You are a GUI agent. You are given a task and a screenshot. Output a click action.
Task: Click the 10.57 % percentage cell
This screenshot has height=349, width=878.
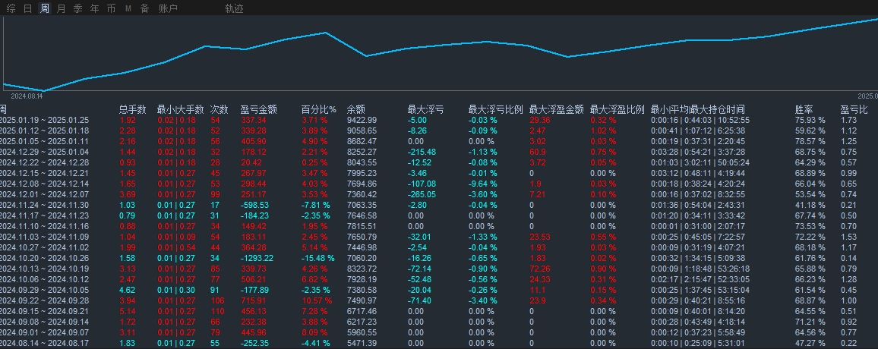click(317, 300)
